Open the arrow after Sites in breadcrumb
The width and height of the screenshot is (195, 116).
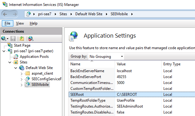tap(71, 14)
